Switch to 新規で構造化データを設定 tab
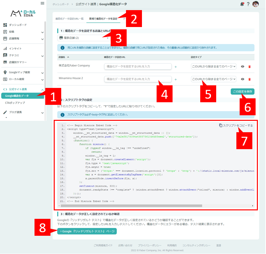This screenshot has height=254, width=266. click(x=103, y=19)
